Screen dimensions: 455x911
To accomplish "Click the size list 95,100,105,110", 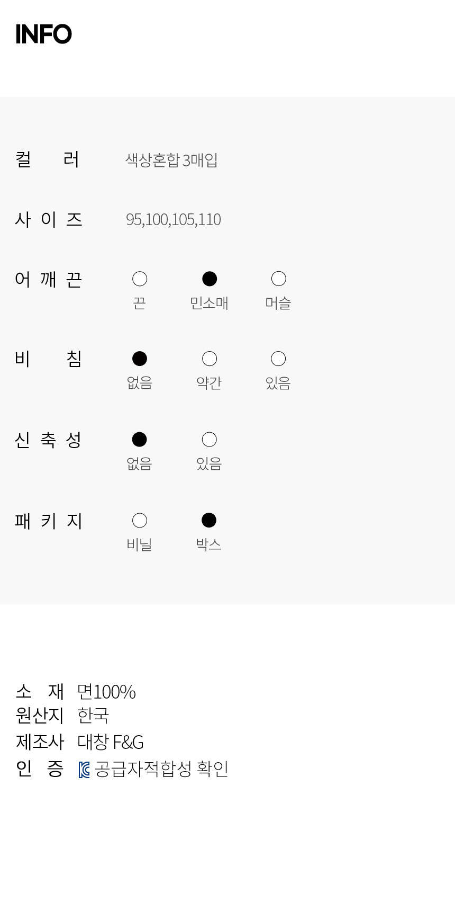I will pyautogui.click(x=173, y=219).
